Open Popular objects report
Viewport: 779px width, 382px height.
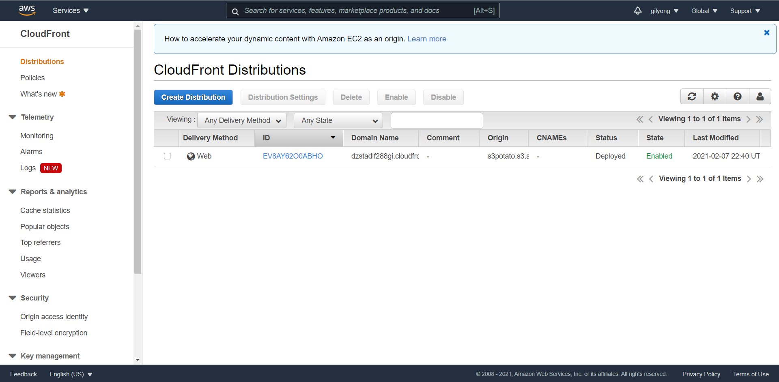45,227
